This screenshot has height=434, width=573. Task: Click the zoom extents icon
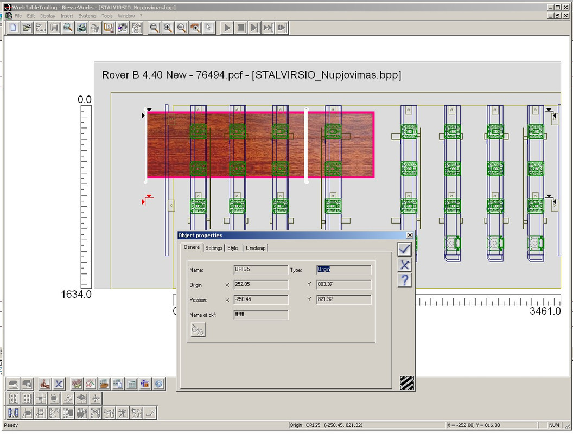[x=195, y=28]
